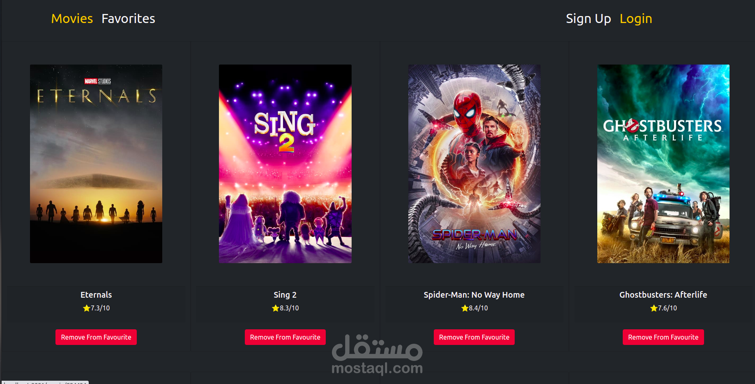The image size is (755, 384).
Task: Click the Spider-Man rating star icon
Action: coord(465,308)
